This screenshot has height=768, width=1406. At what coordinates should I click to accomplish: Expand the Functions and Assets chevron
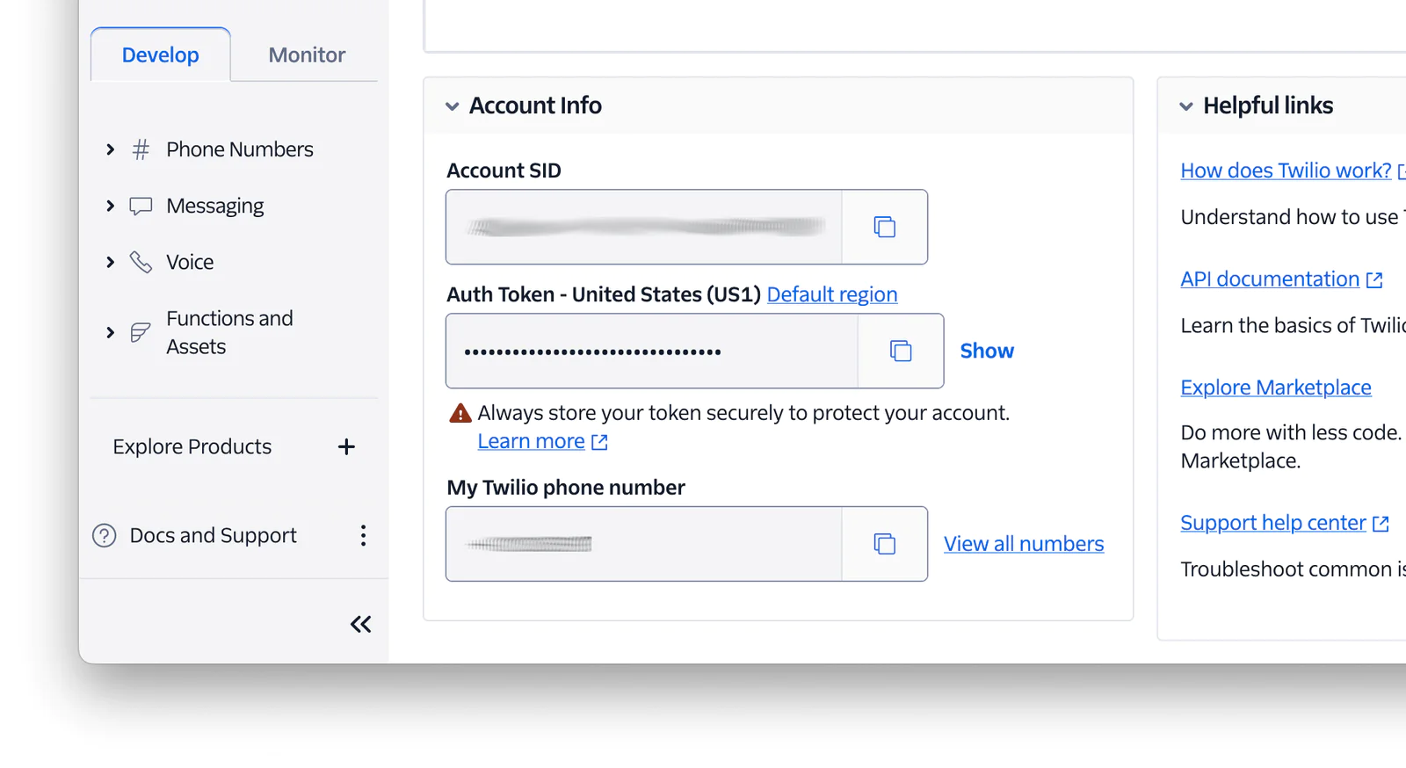pos(110,332)
